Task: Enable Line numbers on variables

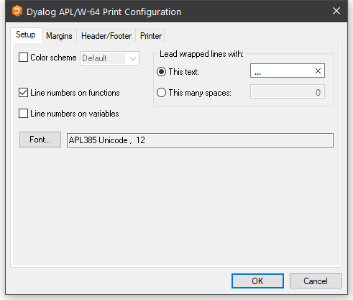Action: point(23,114)
